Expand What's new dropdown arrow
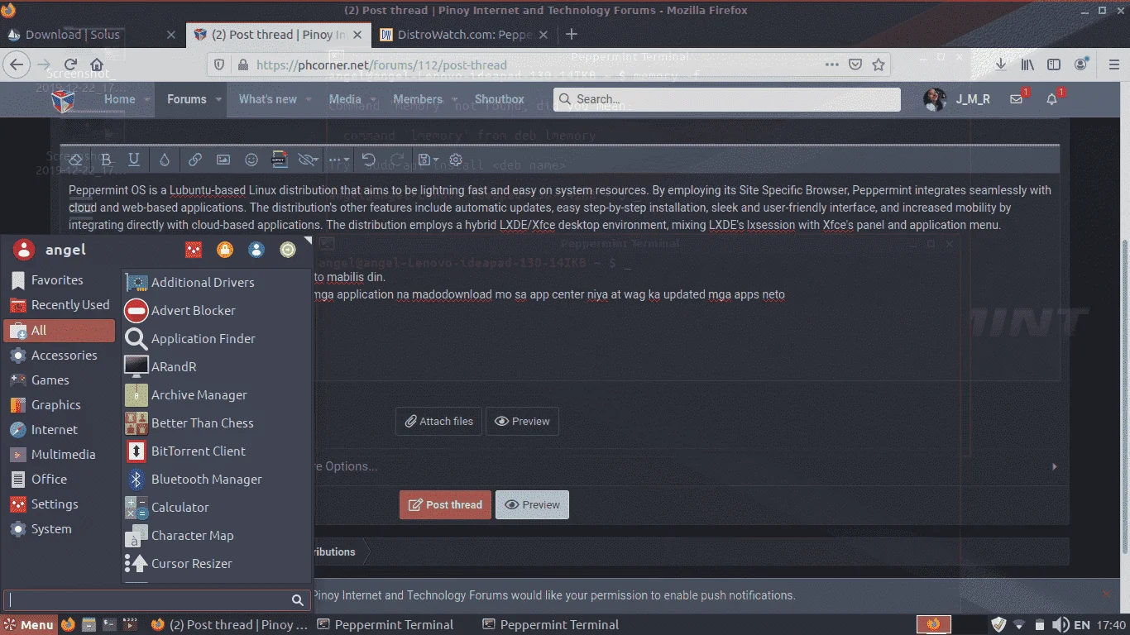 [x=309, y=99]
